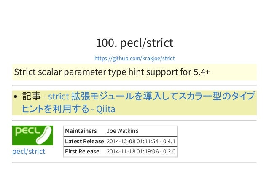Click the Joe Watkins maintainer name

[123, 131]
